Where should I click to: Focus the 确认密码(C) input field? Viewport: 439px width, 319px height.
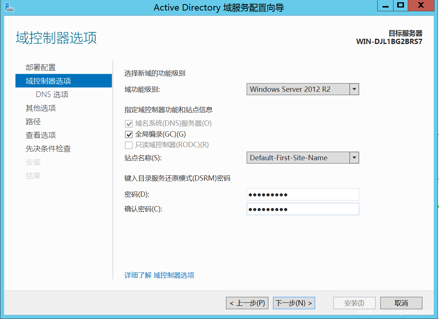coord(303,209)
